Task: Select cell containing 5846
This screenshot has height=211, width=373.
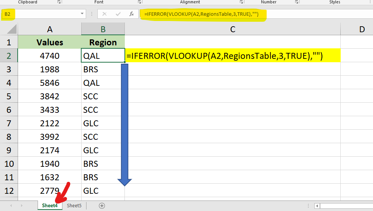Action: point(50,83)
